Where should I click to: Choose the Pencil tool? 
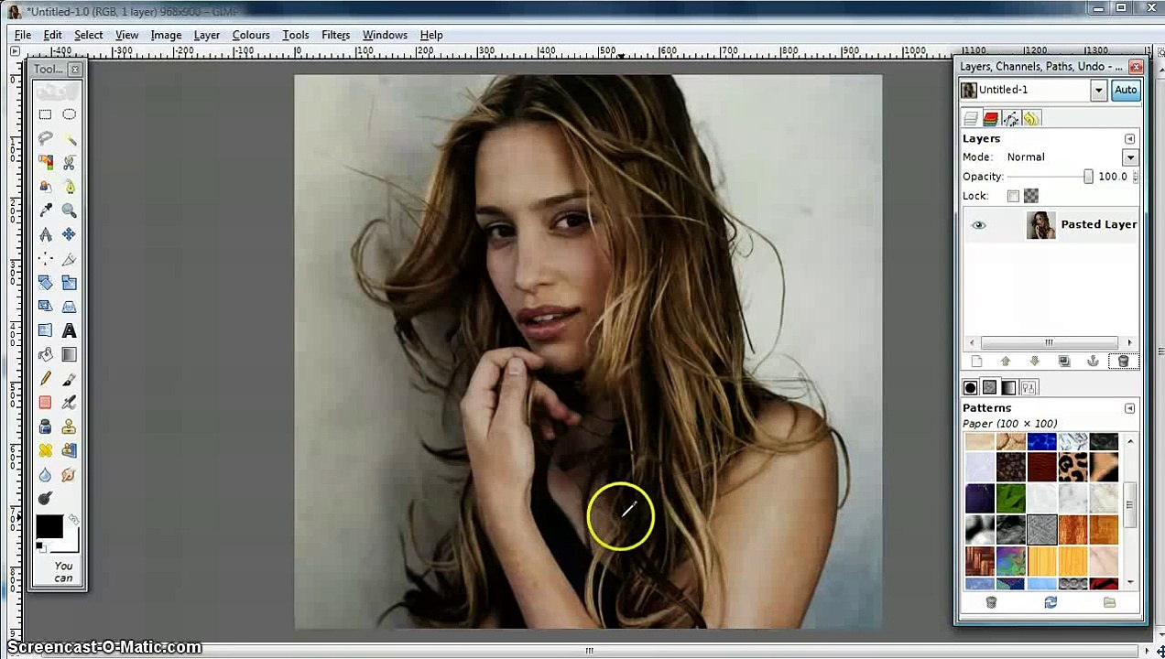point(45,379)
